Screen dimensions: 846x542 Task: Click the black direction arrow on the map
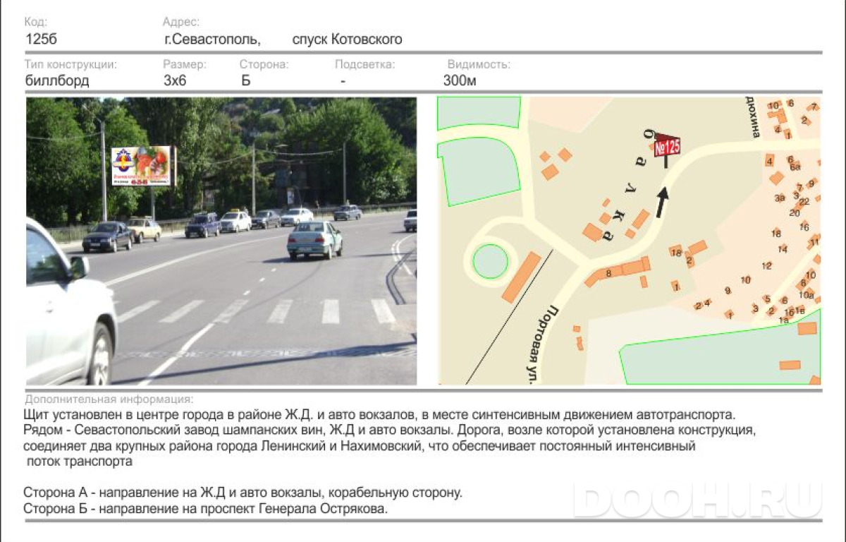pyautogui.click(x=662, y=202)
